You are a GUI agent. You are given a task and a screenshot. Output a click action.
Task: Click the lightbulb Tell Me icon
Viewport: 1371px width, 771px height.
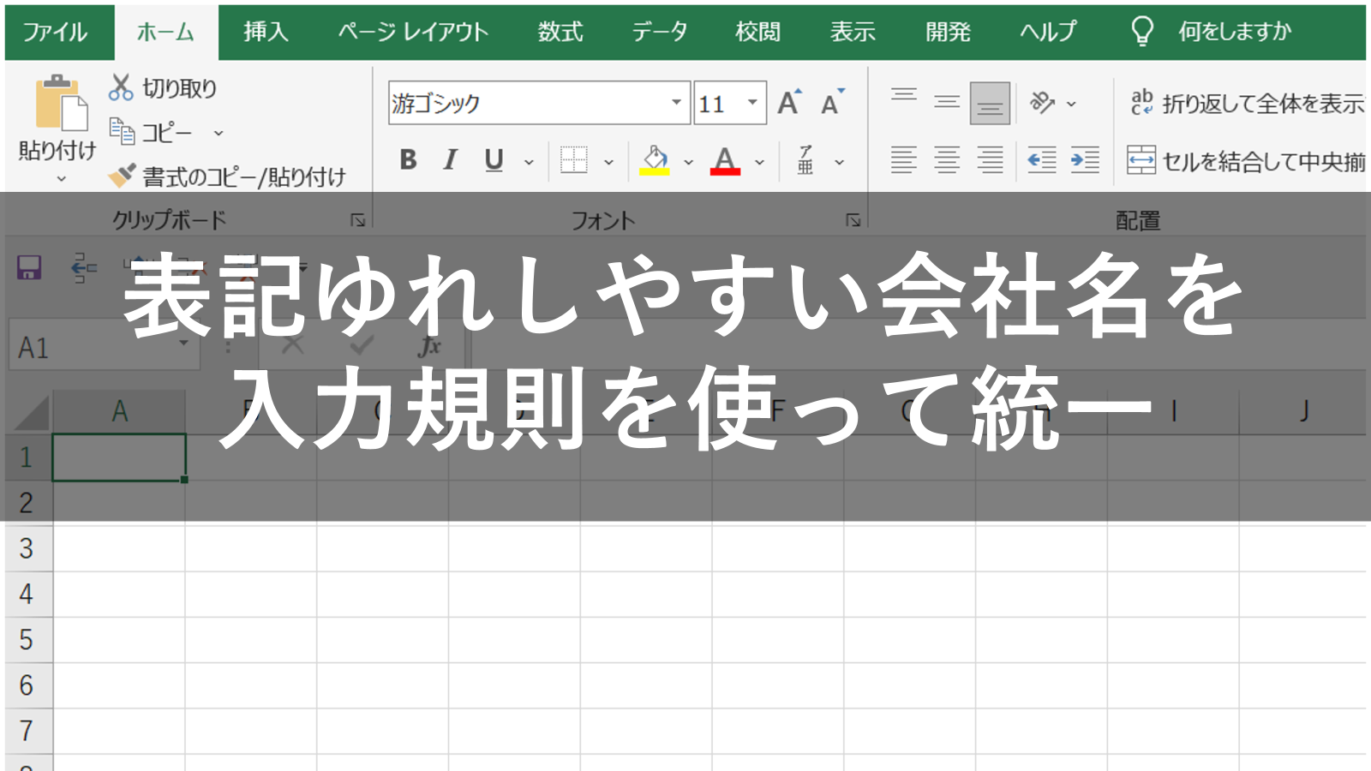pos(1141,32)
